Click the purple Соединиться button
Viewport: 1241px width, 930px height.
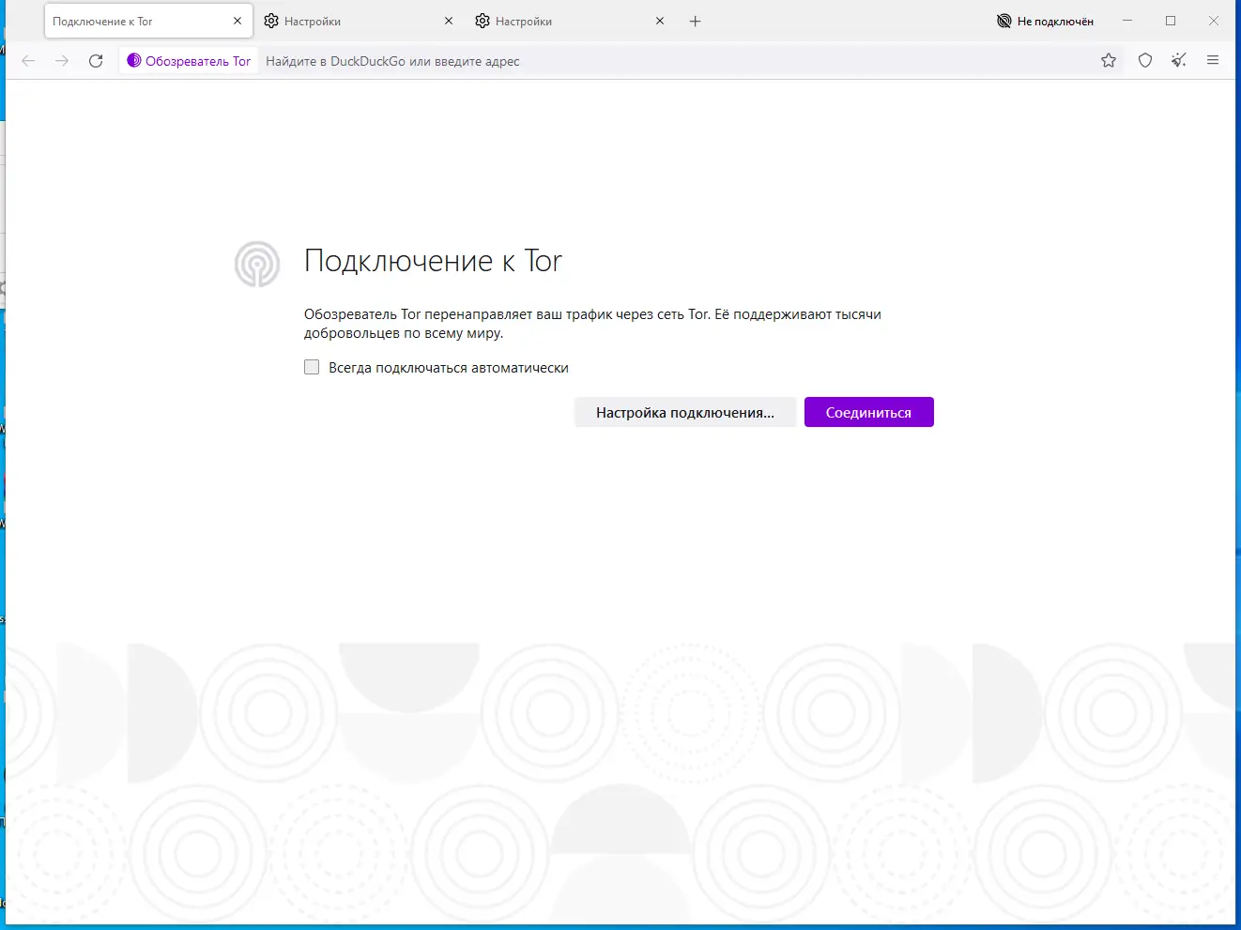coord(868,413)
